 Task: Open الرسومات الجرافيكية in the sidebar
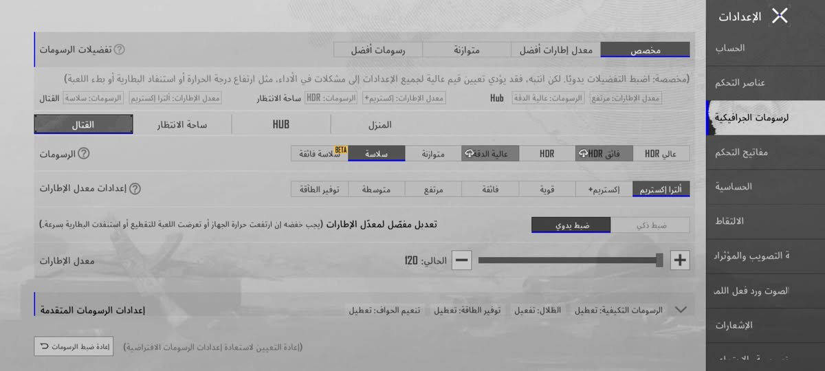coord(765,118)
